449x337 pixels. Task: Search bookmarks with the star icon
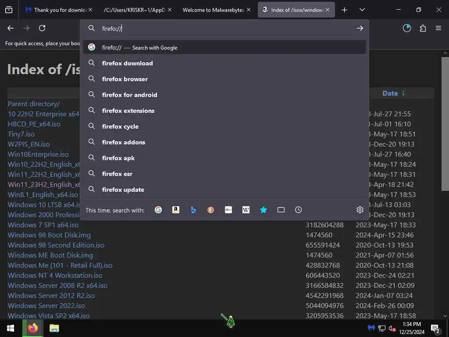tap(264, 210)
